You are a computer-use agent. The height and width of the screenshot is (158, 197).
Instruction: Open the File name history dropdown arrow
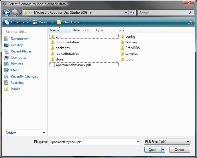pos(138,142)
